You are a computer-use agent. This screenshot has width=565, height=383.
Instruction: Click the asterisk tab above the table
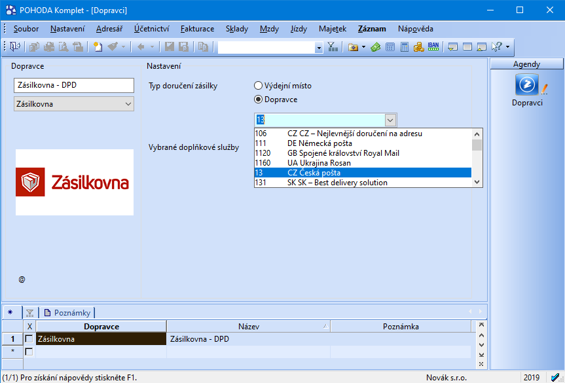[10, 312]
